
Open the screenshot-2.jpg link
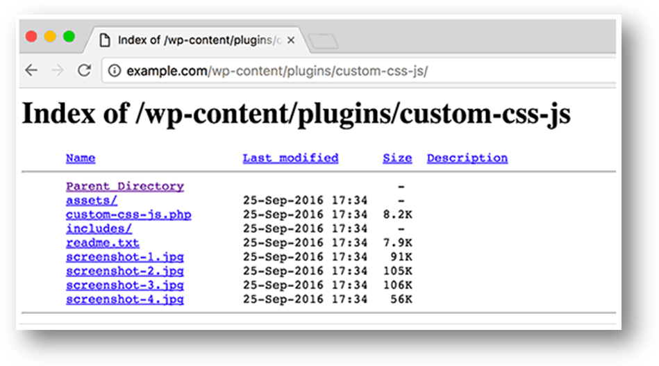pos(125,271)
